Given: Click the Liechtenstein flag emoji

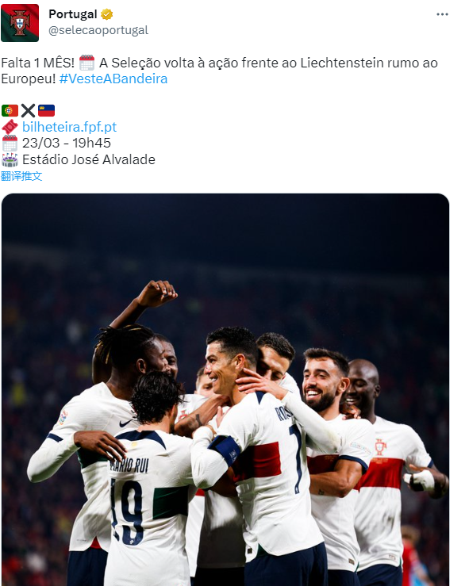Looking at the screenshot, I should [46, 111].
